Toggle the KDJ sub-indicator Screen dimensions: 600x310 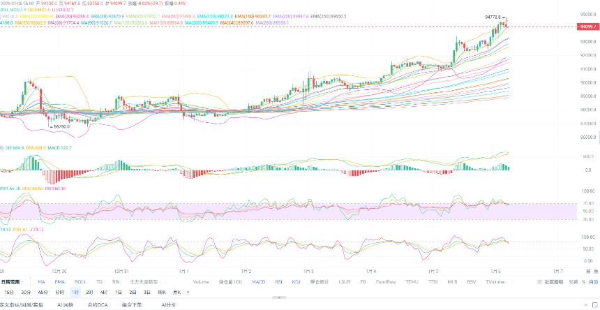click(x=296, y=282)
